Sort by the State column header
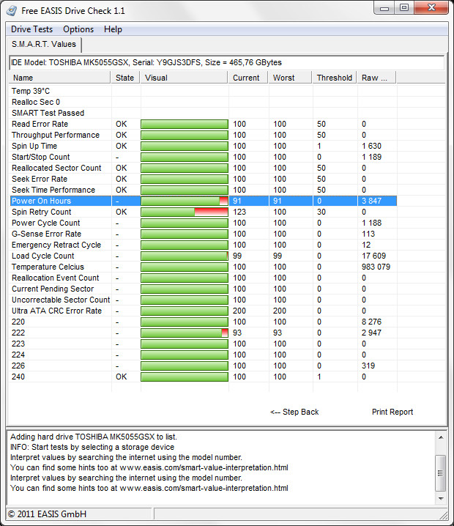This screenshot has height=526, width=454. point(126,78)
